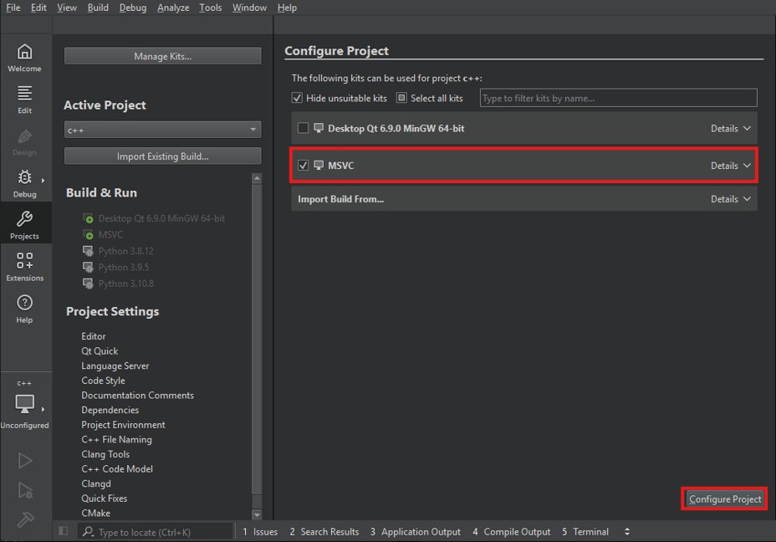Expand Details for Desktop Qt 6.9.0 MinGW
Screen dimensions: 776x542
click(731, 128)
